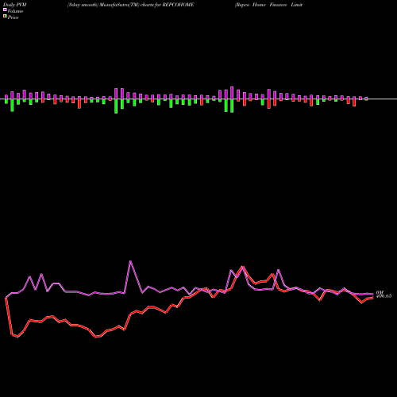Select the Price legend label

pyautogui.click(x=13, y=17)
